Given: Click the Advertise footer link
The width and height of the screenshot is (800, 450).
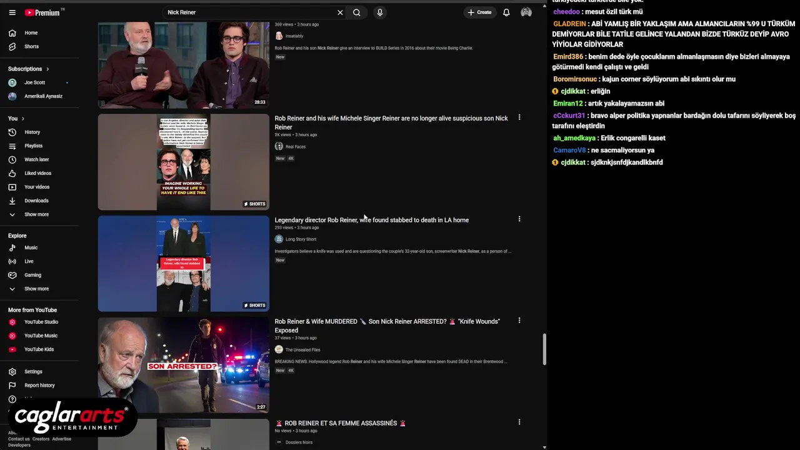Looking at the screenshot, I should pos(61,439).
